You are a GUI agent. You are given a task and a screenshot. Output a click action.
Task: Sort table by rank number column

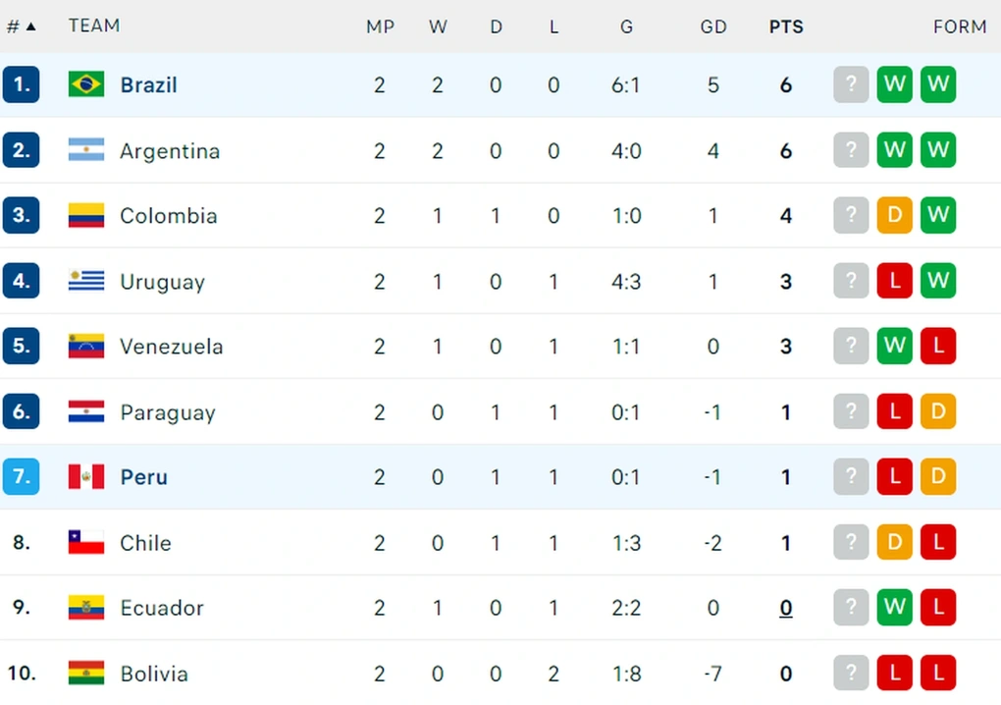coord(21,27)
